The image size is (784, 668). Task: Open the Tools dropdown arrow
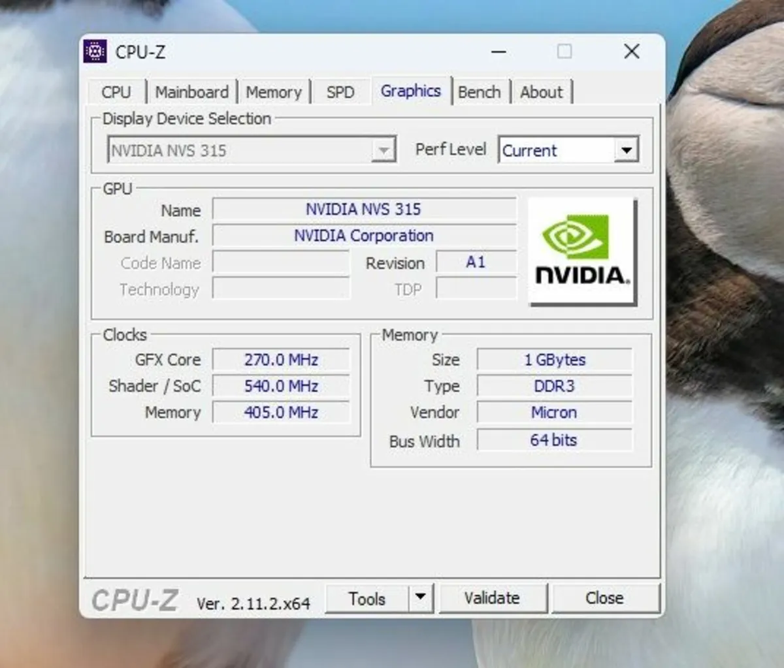pos(421,597)
